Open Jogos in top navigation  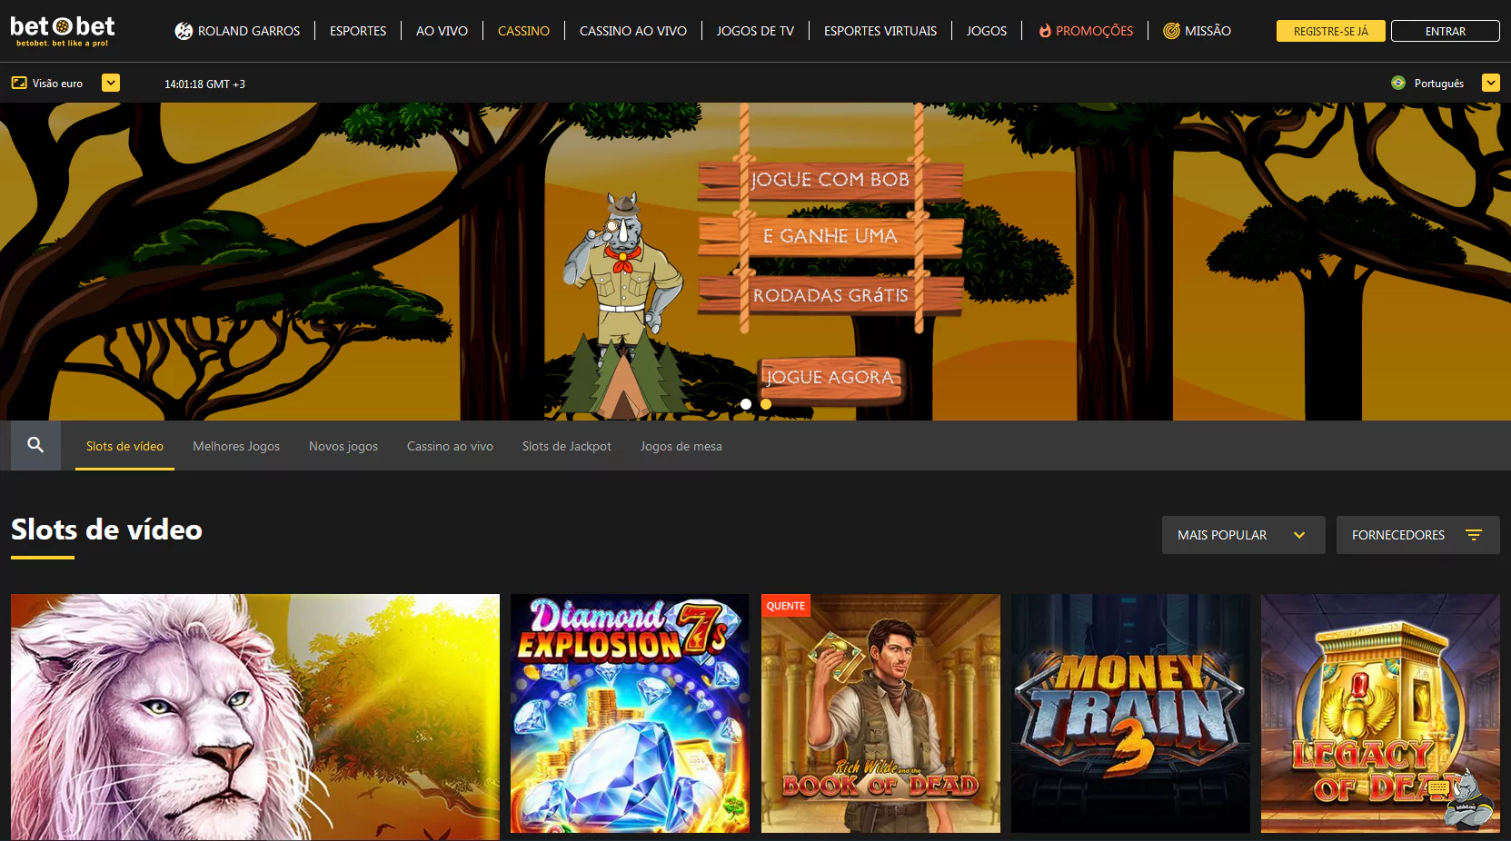click(987, 31)
